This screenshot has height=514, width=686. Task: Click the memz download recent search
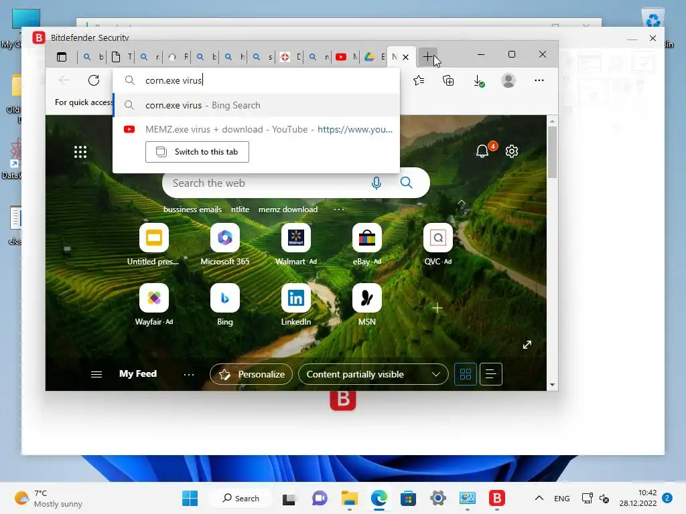(x=288, y=209)
